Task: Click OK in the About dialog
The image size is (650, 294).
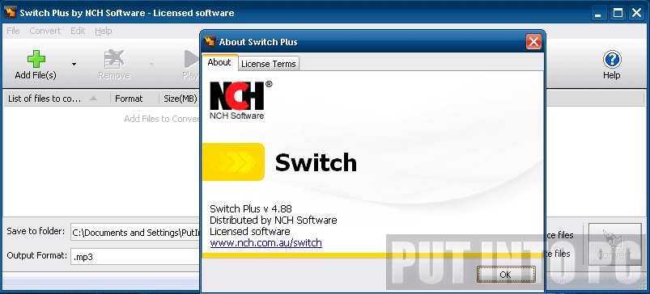Action: pyautogui.click(x=506, y=274)
